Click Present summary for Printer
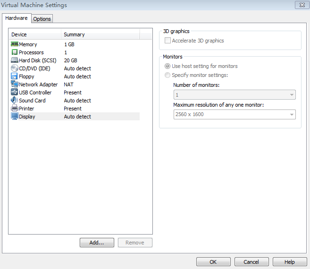Screen dimensions: 310x269 pos(73,109)
